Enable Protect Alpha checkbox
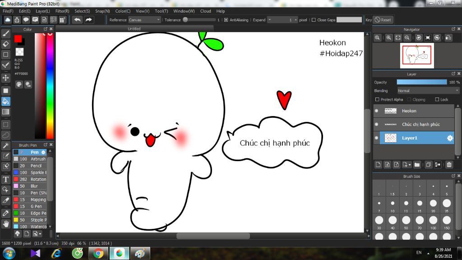 377,100
